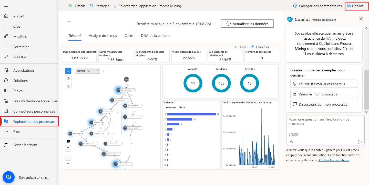The image size is (369, 185).
Task: Open Copilot prompt sparkle icon
Action: 291,142
